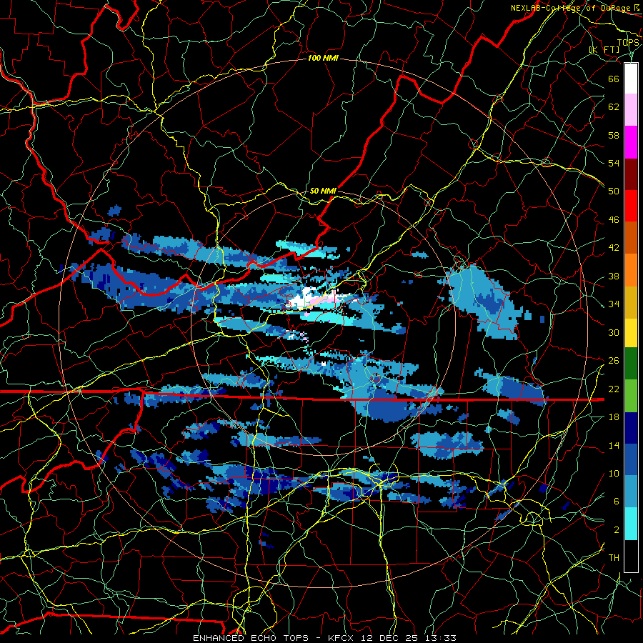
Task: Pick the bright orange legend swatch
Action: [x=631, y=270]
